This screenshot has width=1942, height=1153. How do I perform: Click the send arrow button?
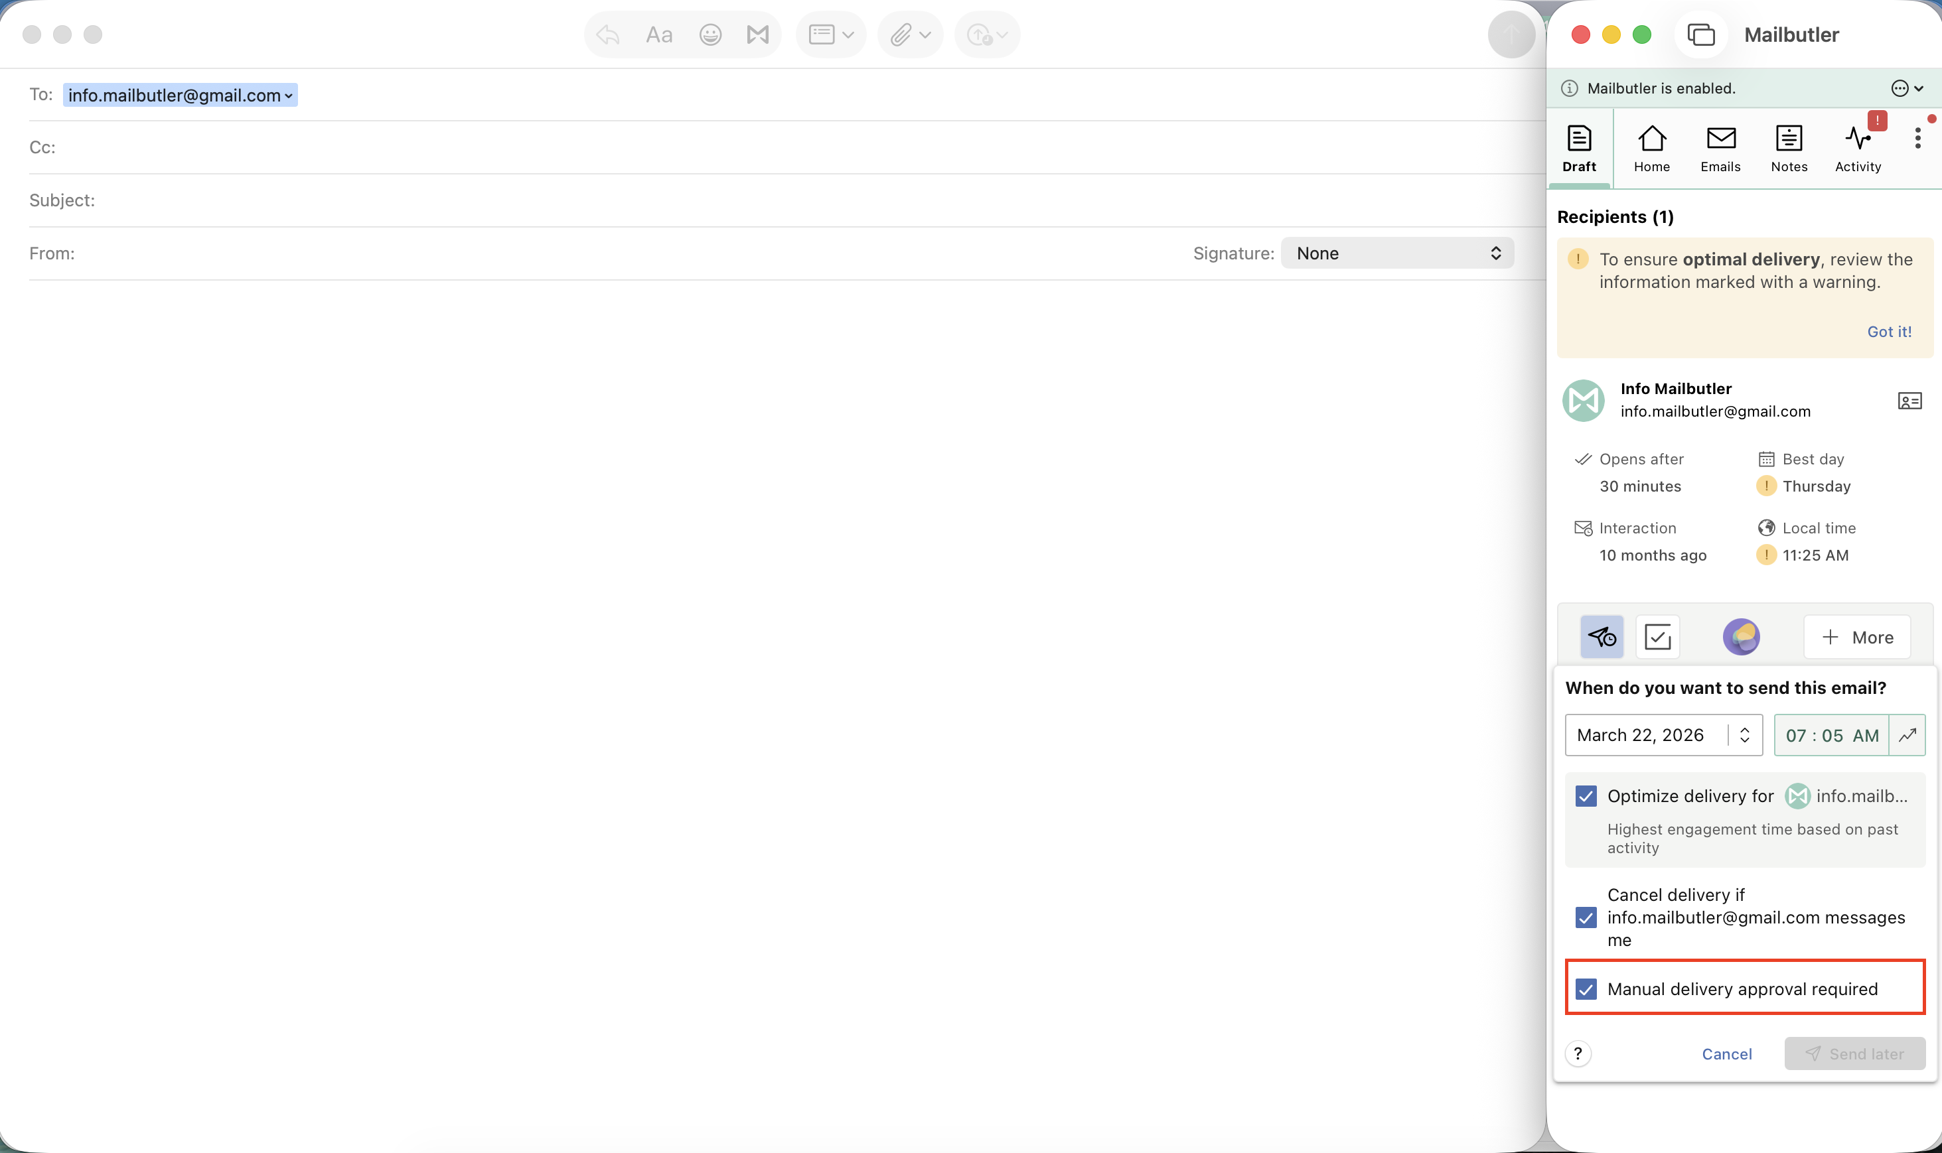click(x=1511, y=34)
